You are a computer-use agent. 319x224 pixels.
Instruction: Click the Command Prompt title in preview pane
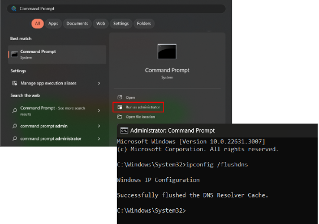tap(167, 70)
